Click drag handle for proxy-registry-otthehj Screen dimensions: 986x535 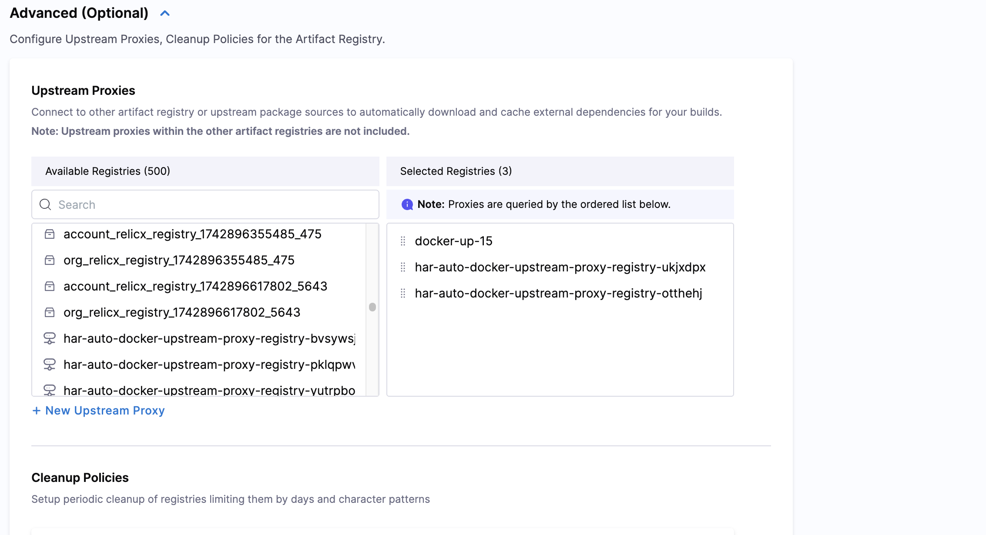(403, 293)
